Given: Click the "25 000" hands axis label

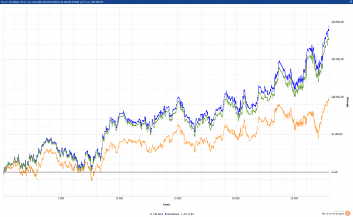Looking at the screenshot, I should [294, 198].
